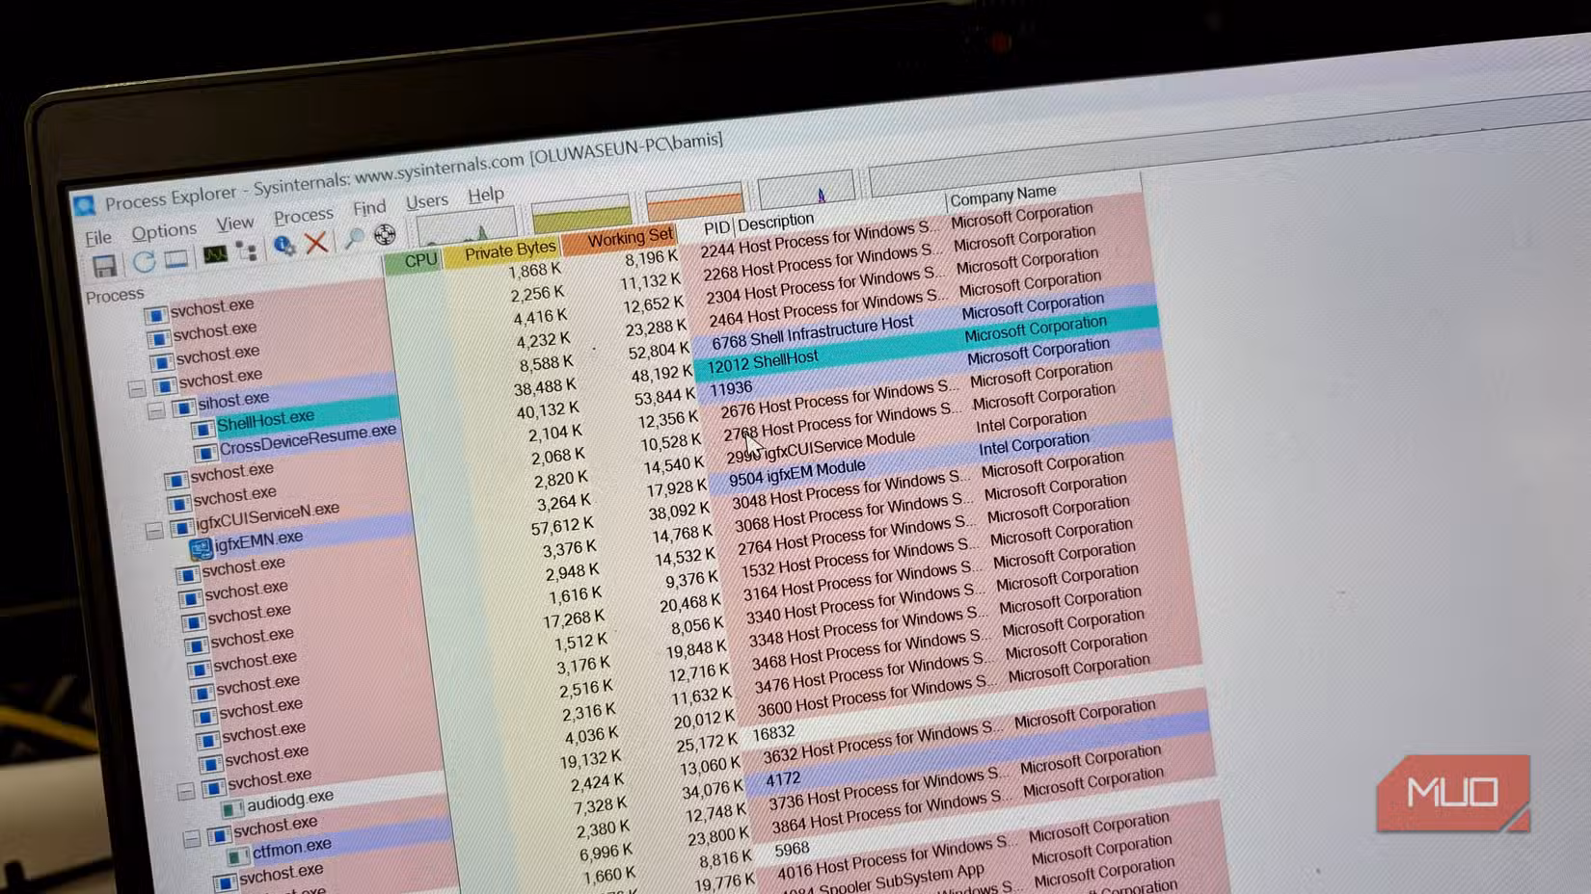The height and width of the screenshot is (894, 1591).
Task: Click the PID value 11936
Action: pos(731,389)
